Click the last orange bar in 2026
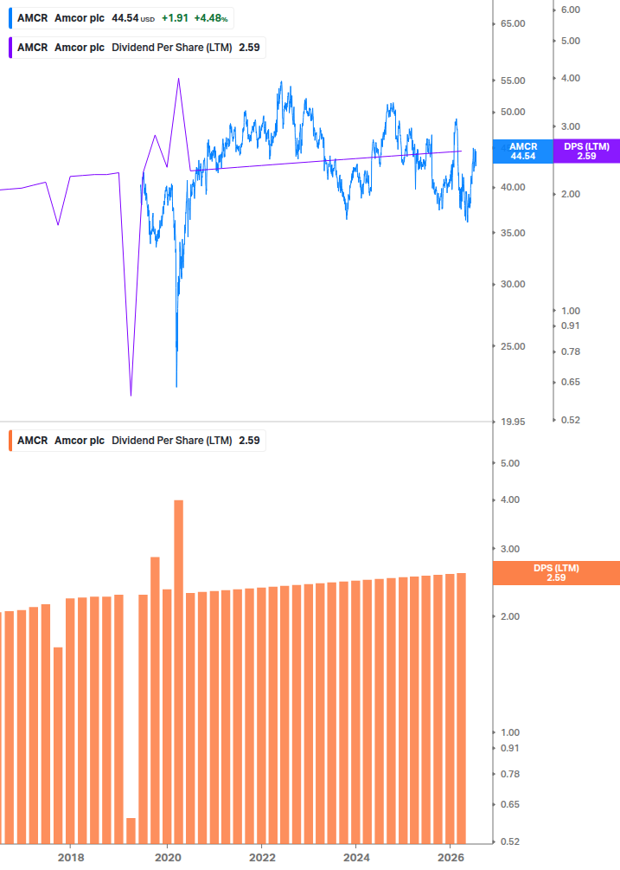The image size is (620, 870). tap(461, 708)
